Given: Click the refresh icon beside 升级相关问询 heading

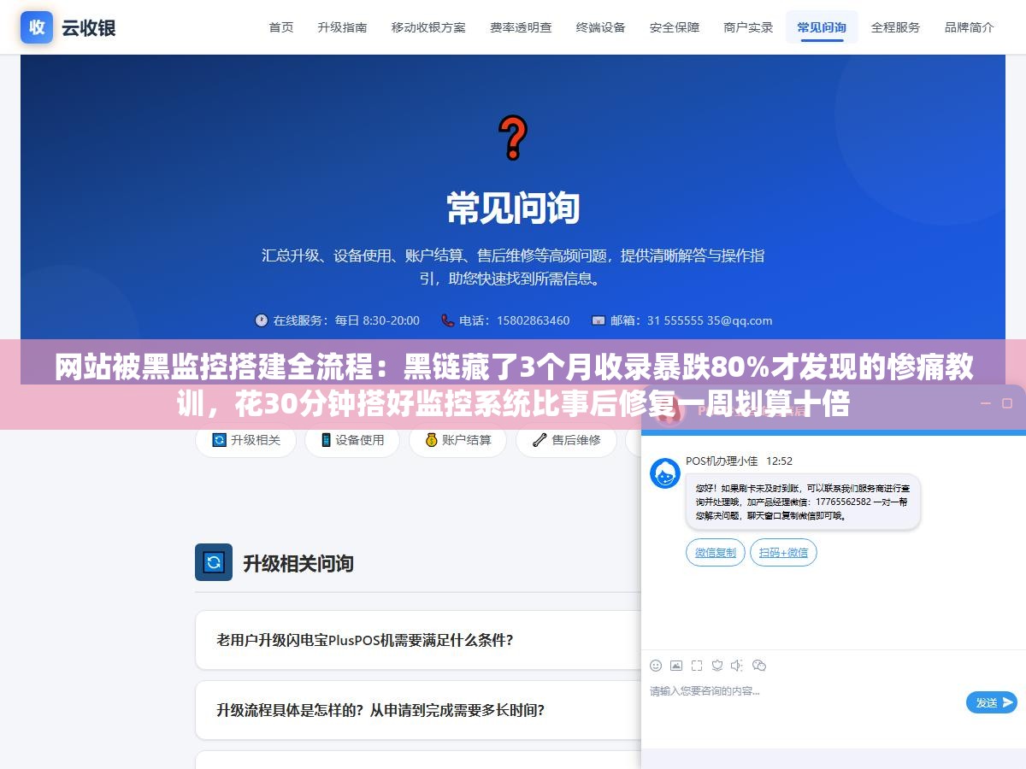Looking at the screenshot, I should [214, 562].
